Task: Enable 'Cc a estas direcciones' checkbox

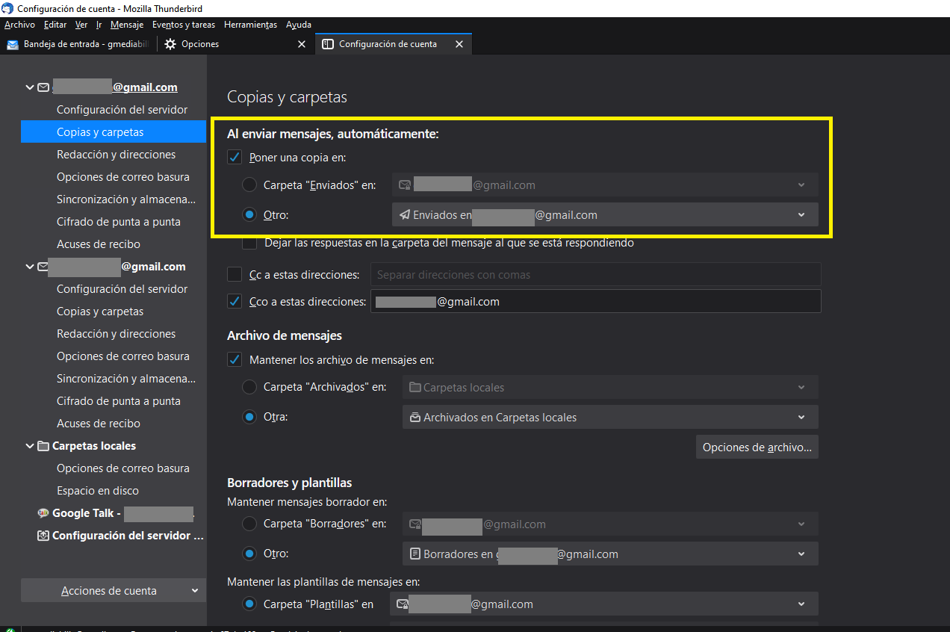Action: (235, 275)
